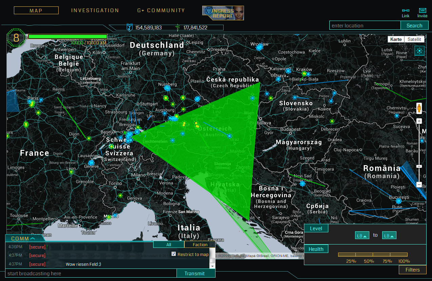Screen dimensions: 432x281
Task: Open the G+ COMMUNITY tab
Action: pyautogui.click(x=161, y=10)
